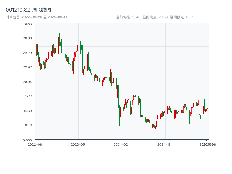Click the 区间低点 10.51 label
The image size is (232, 174).
[x=182, y=17]
